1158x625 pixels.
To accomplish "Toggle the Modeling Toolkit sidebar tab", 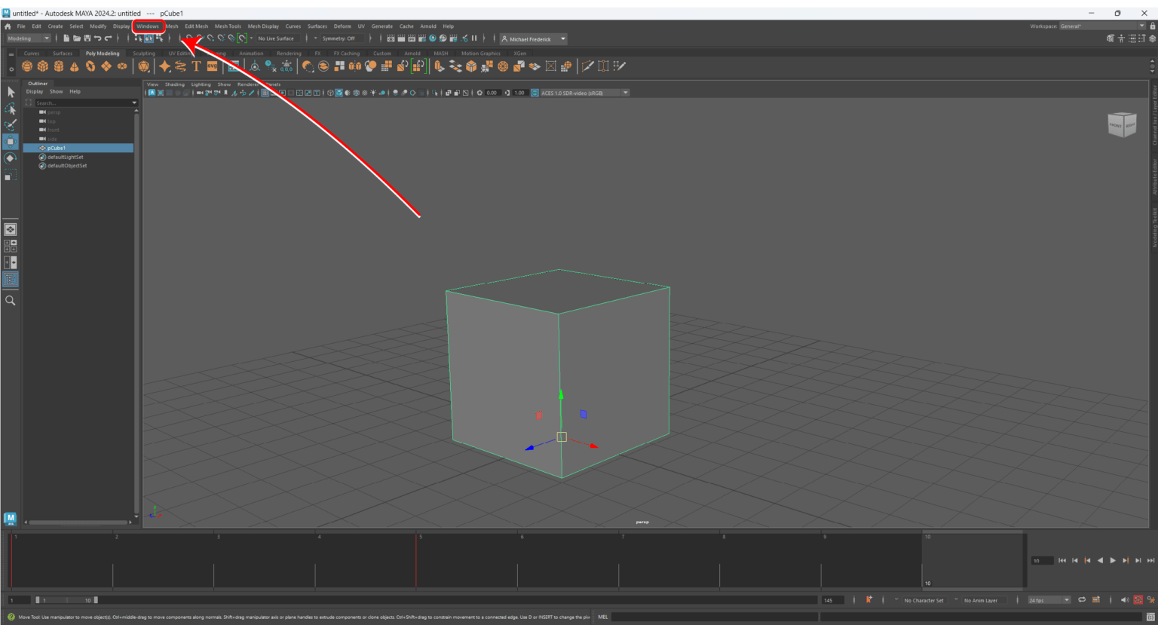I will pos(1154,227).
